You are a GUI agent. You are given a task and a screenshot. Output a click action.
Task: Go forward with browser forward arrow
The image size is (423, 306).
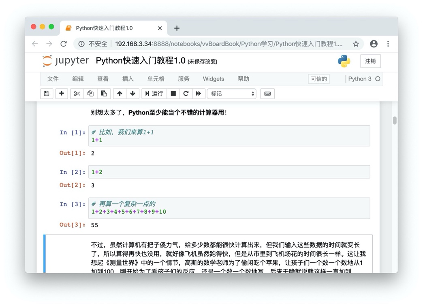point(49,44)
